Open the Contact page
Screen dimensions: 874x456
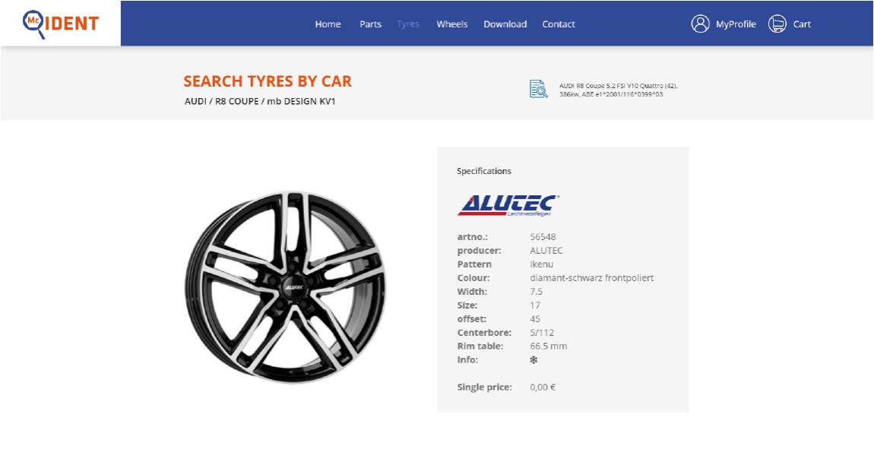[x=558, y=24]
